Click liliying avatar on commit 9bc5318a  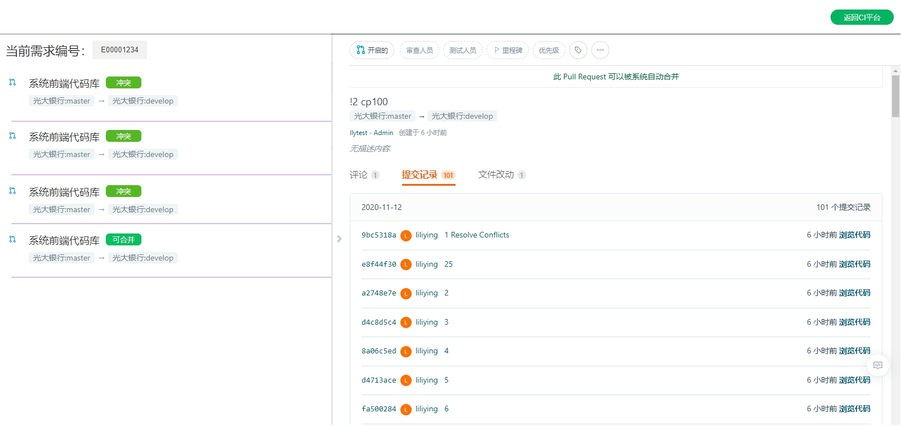405,235
